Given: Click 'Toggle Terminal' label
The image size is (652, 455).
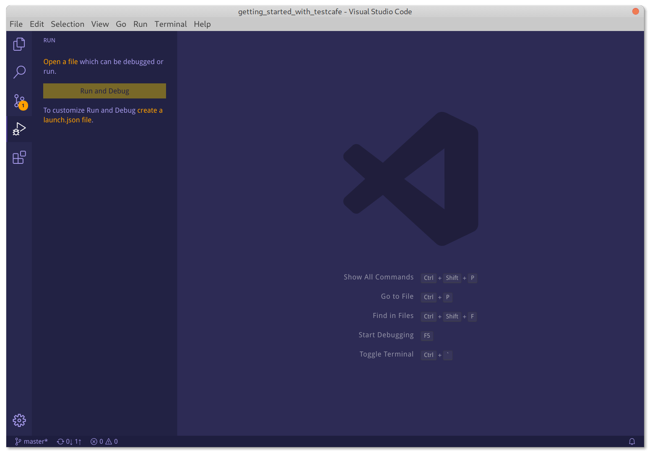Looking at the screenshot, I should 387,354.
